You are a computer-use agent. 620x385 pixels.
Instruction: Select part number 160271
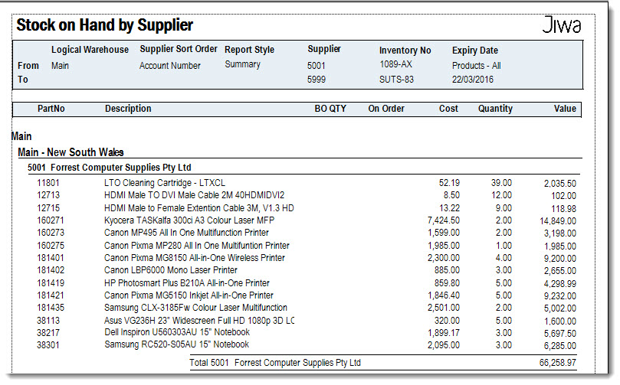tap(51, 220)
